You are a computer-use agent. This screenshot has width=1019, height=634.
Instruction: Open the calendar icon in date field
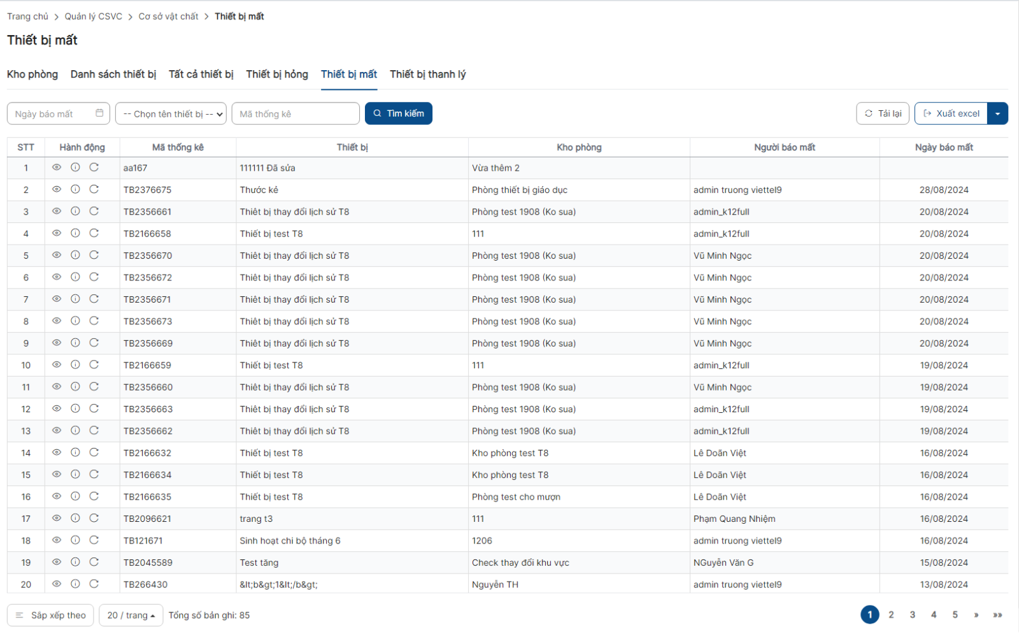pyautogui.click(x=99, y=113)
